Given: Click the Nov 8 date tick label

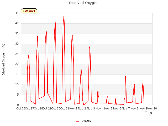Looking at the screenshot, I should 135,108.
